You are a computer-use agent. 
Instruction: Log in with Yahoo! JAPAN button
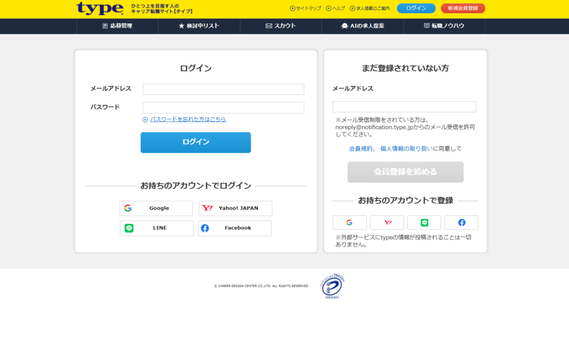point(236,208)
